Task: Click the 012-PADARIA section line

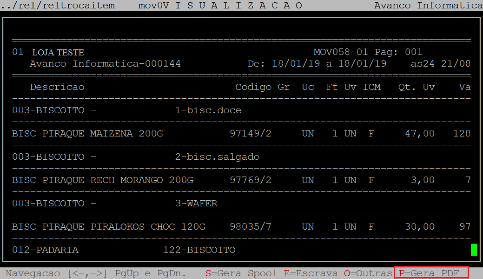Action: point(45,250)
